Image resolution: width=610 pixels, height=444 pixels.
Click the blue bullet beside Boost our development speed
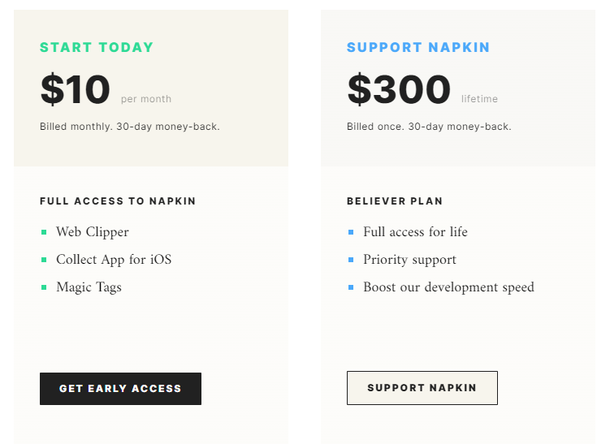click(x=351, y=287)
